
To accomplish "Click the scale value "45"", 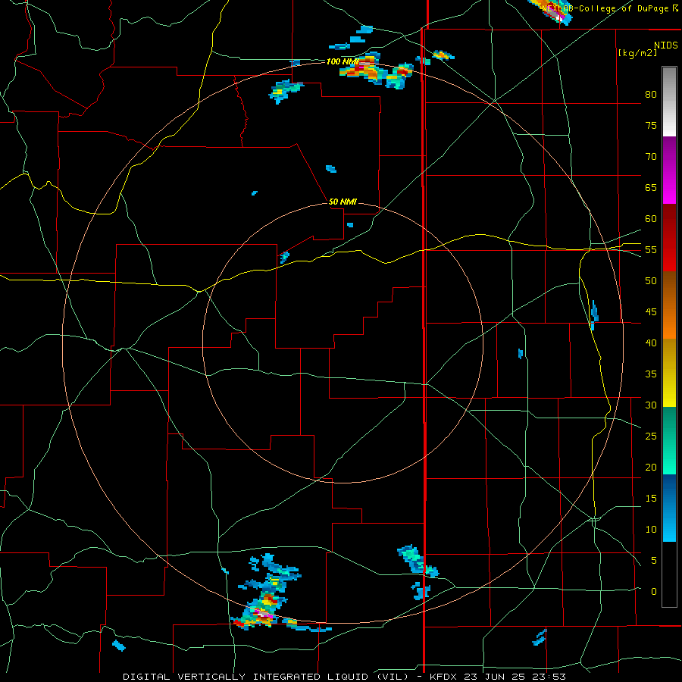I will pyautogui.click(x=651, y=312).
